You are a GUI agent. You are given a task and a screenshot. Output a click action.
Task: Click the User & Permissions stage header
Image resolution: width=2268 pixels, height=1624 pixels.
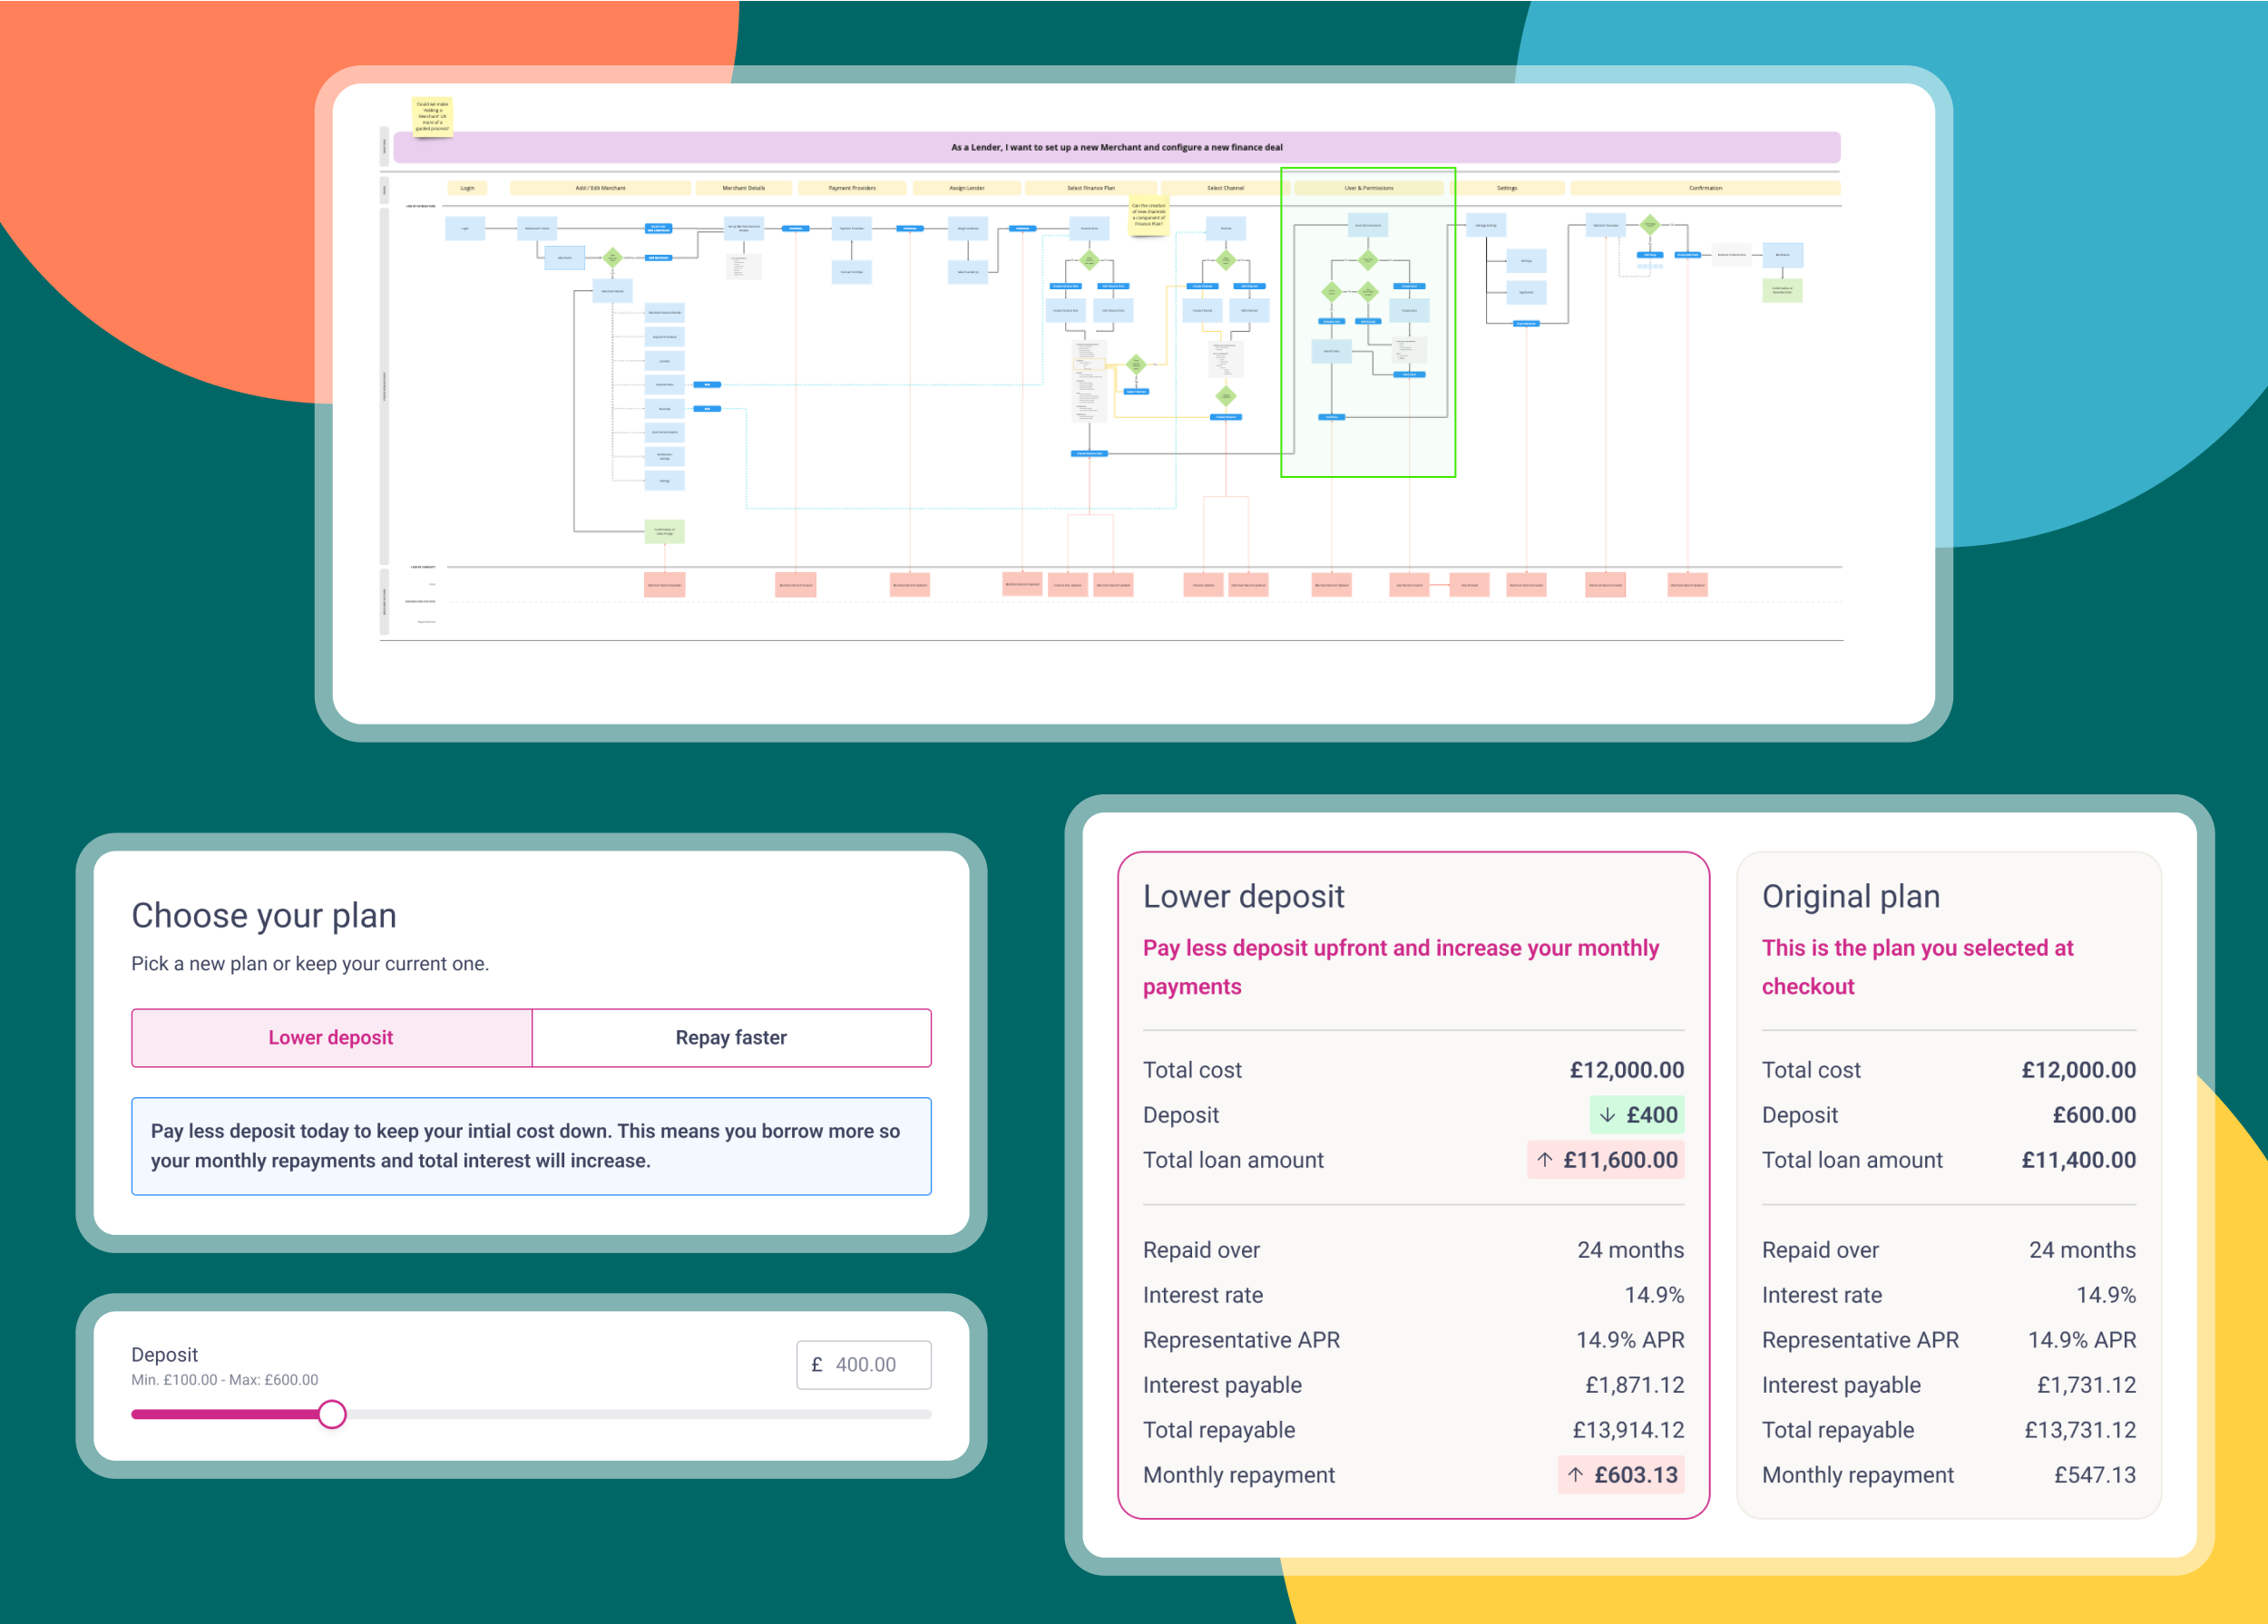pos(1368,188)
